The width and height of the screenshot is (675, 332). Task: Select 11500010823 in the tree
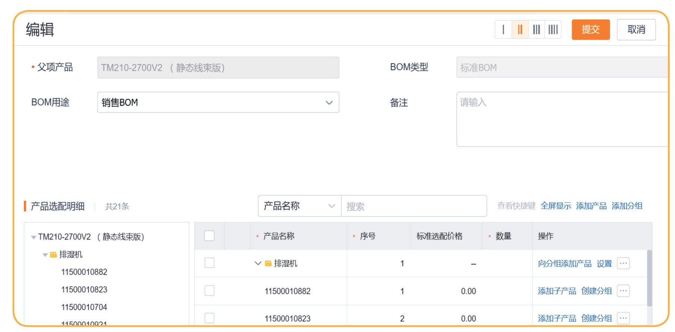click(84, 290)
